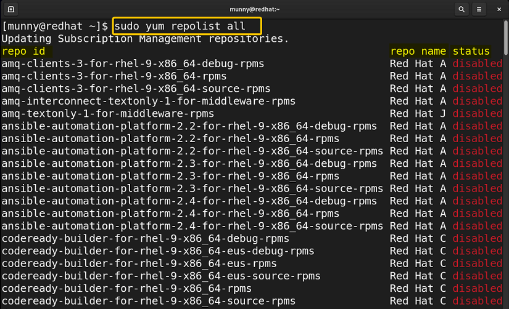This screenshot has height=309, width=509.
Task: Select codeready-builder-for-rhel-9-x86_64-eus-rpms repo id
Action: pos(139,263)
